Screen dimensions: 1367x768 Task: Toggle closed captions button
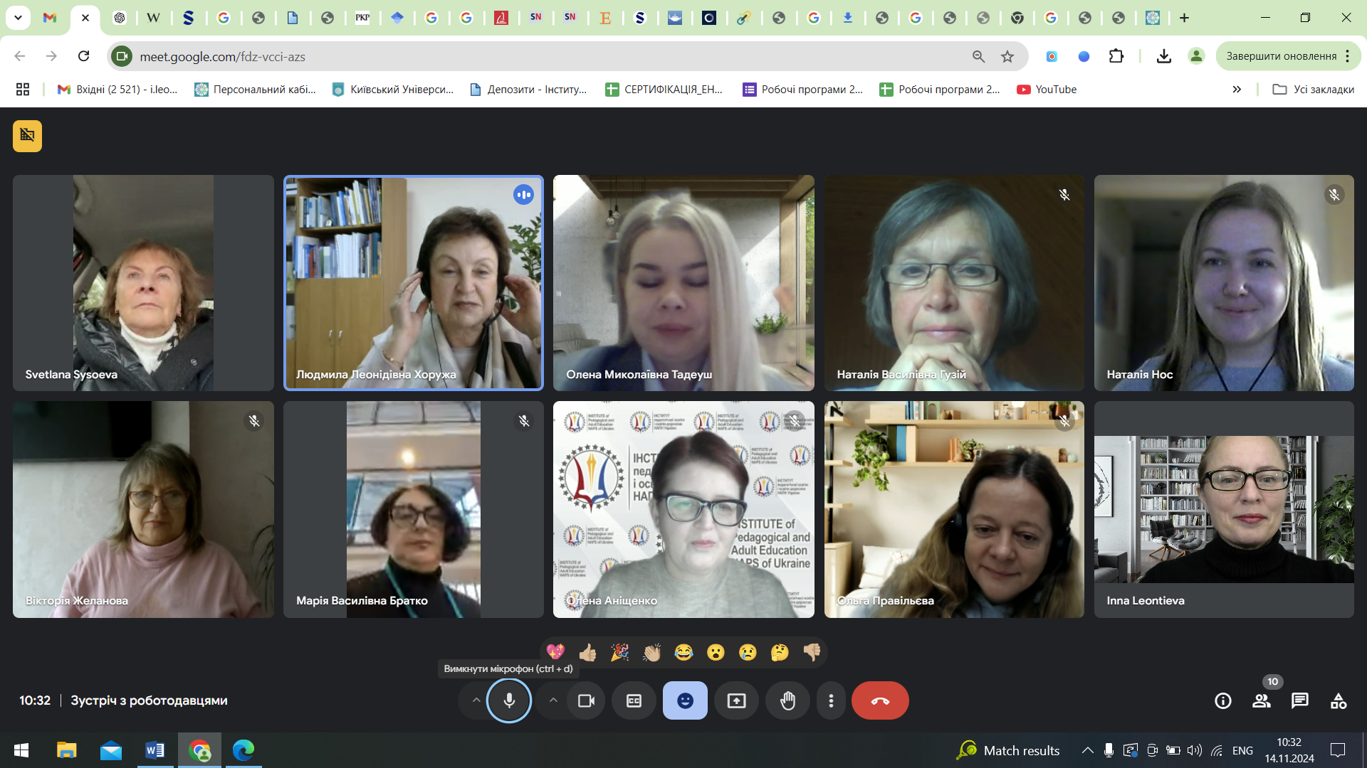tap(634, 700)
